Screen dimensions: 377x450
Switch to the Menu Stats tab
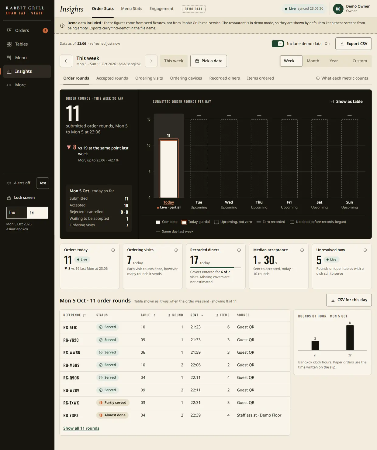tap(132, 9)
